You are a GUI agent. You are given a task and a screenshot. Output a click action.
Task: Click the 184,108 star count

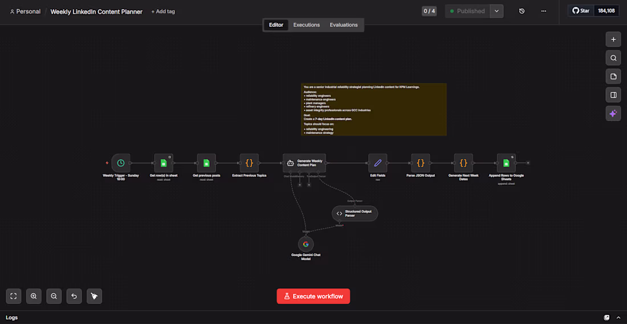coord(606,11)
